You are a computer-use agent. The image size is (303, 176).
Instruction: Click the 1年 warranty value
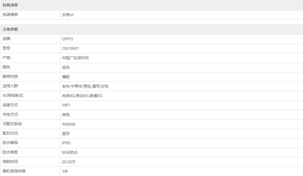[65, 171]
